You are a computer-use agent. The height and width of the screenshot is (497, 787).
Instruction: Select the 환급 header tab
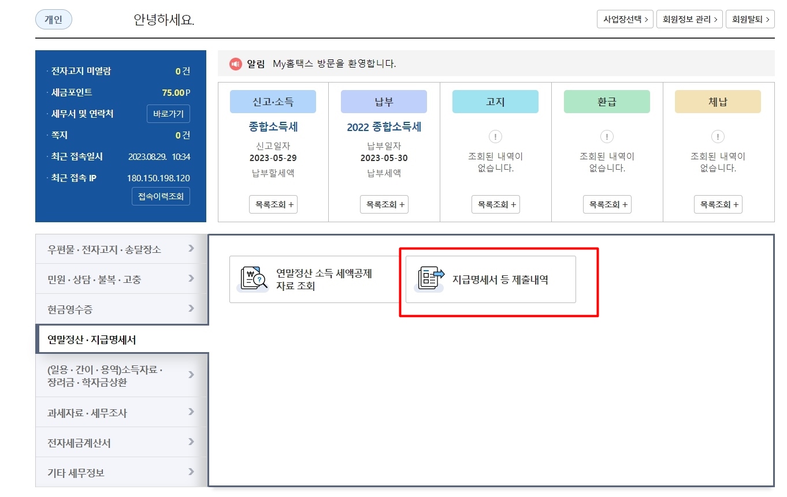(x=607, y=102)
